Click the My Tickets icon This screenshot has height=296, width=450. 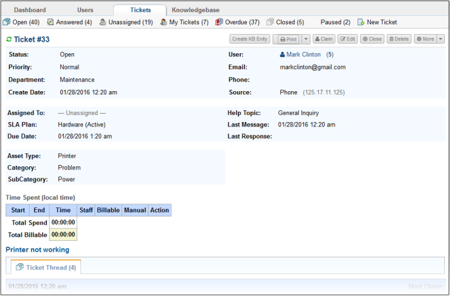click(164, 22)
